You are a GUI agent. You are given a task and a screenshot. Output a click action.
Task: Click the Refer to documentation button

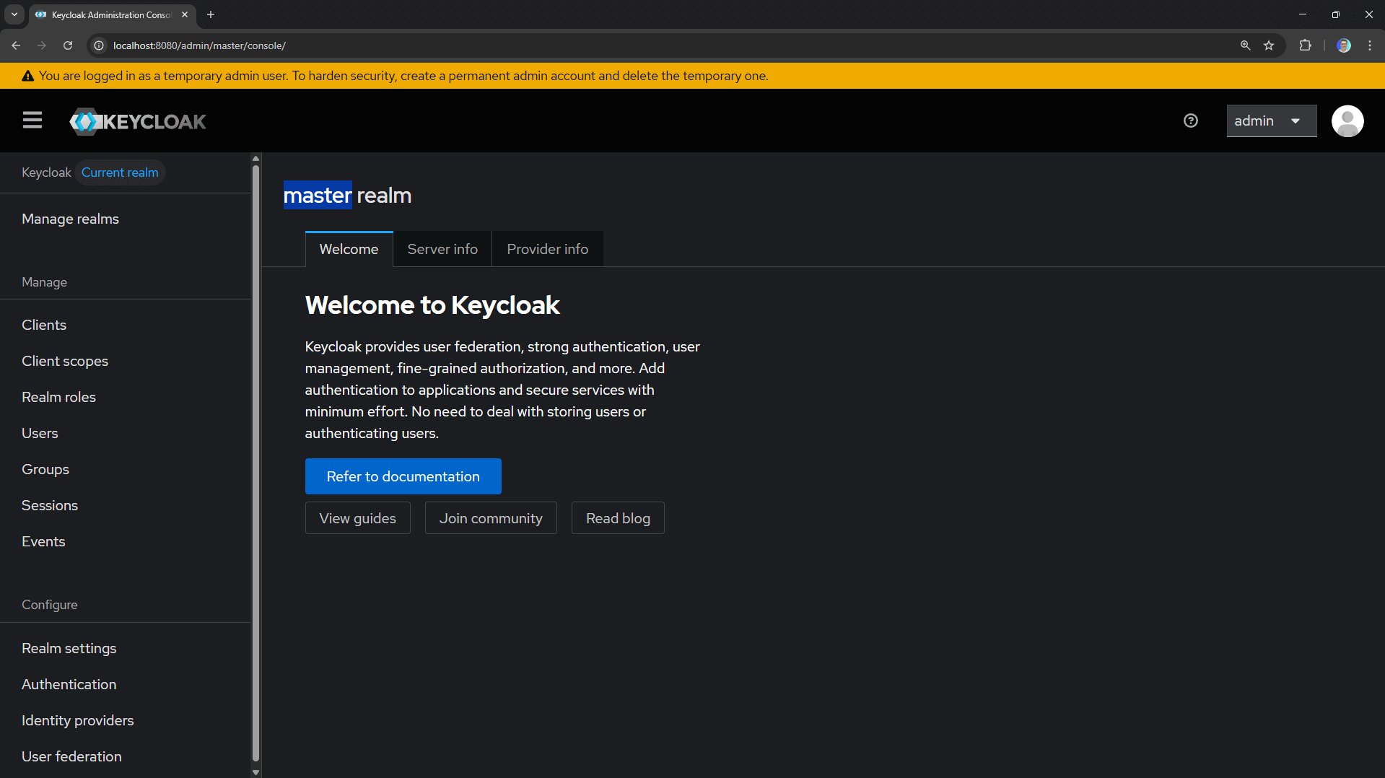click(x=403, y=476)
